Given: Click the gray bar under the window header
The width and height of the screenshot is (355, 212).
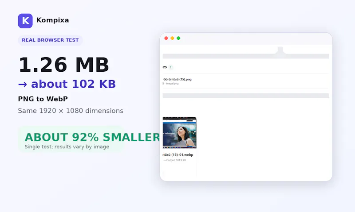Looking at the screenshot, I should (246, 56).
